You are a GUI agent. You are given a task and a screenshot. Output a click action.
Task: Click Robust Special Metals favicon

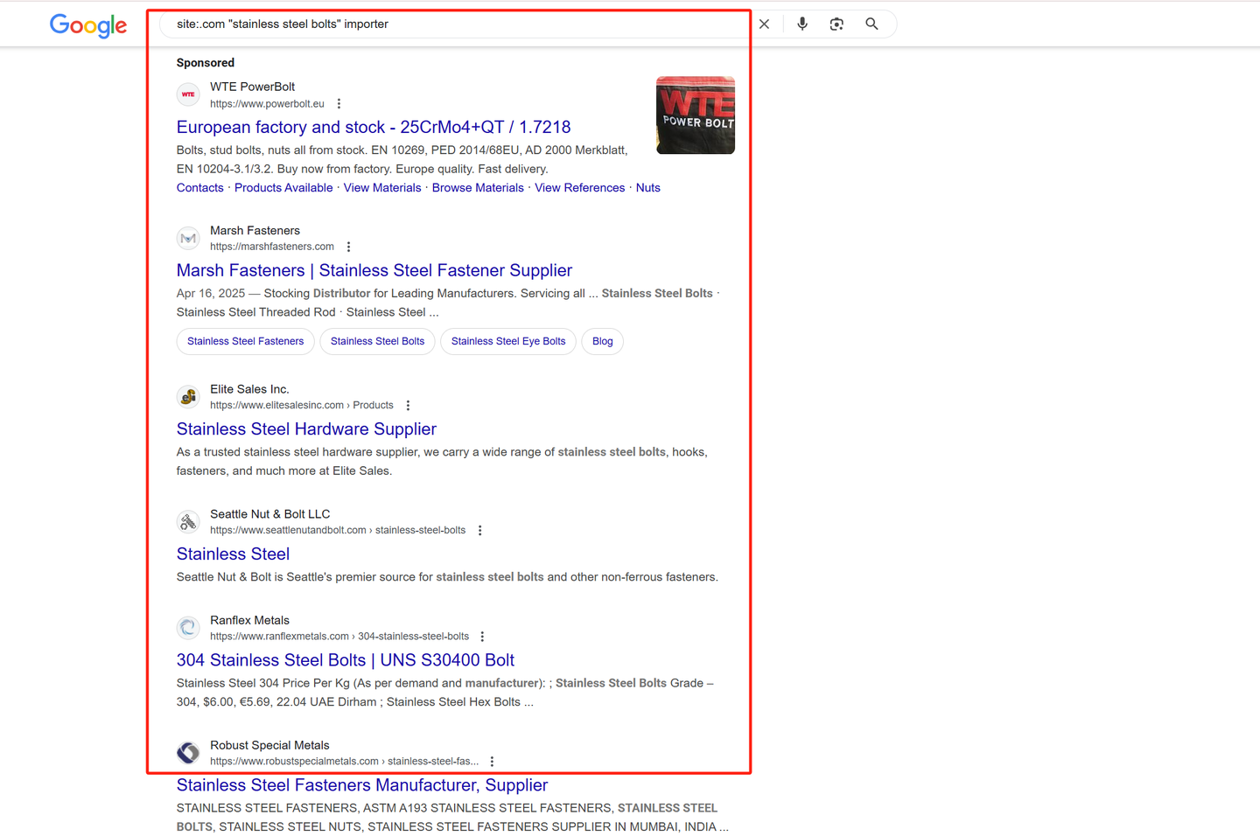[x=188, y=753]
